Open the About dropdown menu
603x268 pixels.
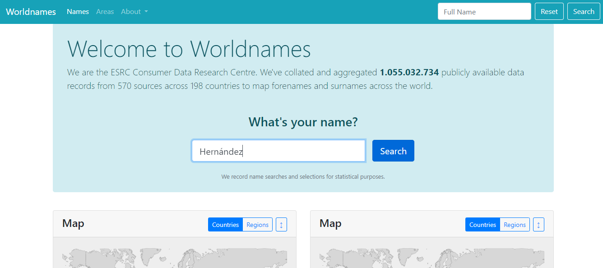(x=134, y=12)
